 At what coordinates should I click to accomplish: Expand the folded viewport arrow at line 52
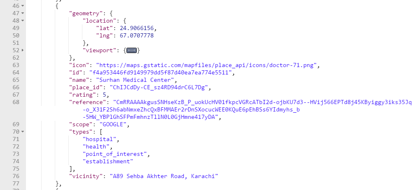23,50
